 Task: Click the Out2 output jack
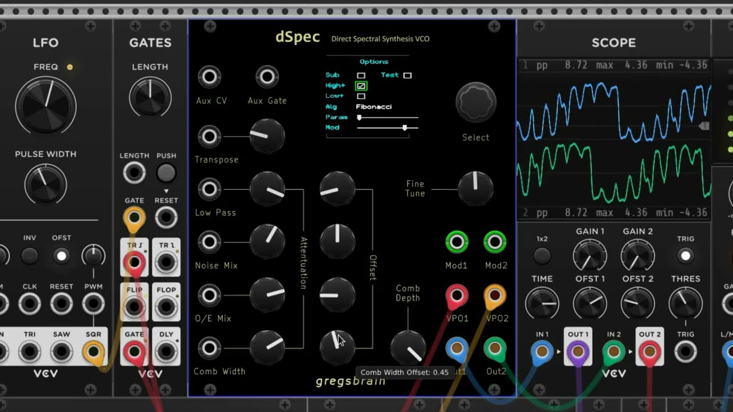[x=495, y=348]
